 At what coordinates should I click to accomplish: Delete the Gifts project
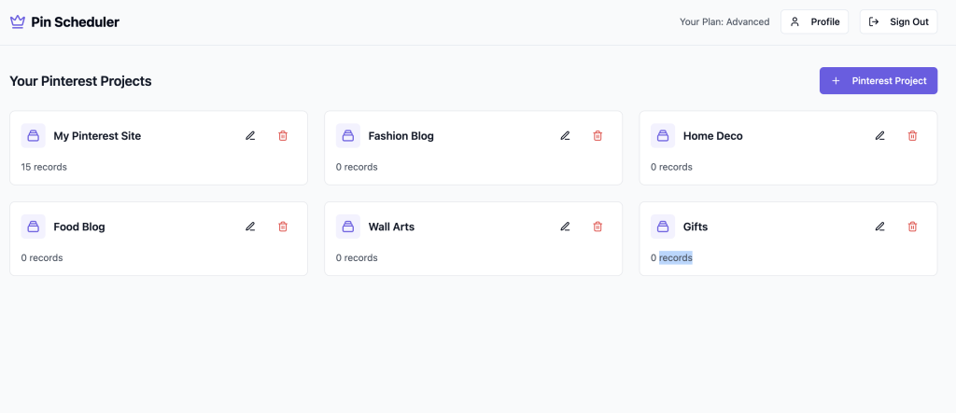(913, 227)
